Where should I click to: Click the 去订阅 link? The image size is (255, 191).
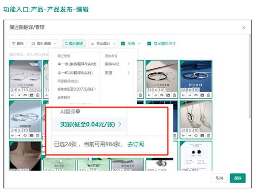pyautogui.click(x=136, y=144)
